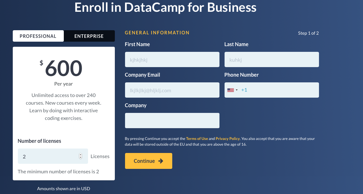363x194 pixels.
Task: Focus the Last Name input field
Action: 271,59
